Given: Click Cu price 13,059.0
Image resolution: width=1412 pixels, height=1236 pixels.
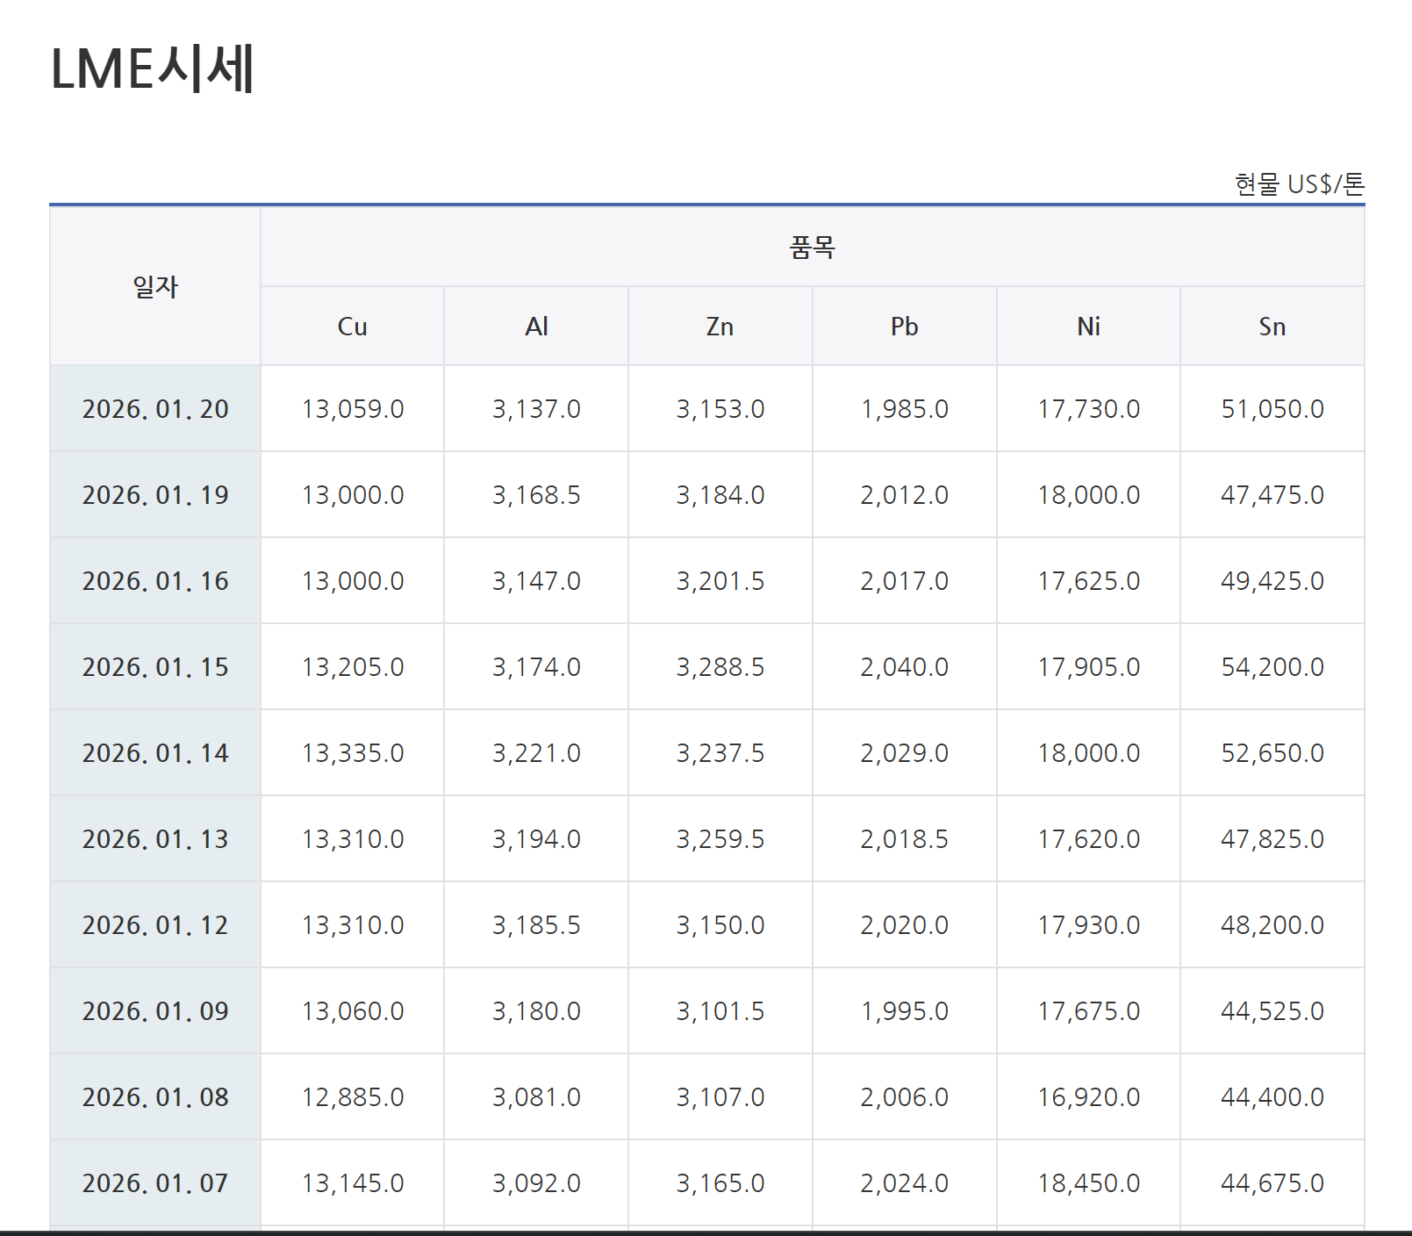Looking at the screenshot, I should coord(353,409).
